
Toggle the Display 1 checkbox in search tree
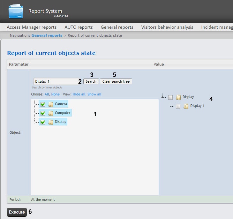(x=178, y=106)
